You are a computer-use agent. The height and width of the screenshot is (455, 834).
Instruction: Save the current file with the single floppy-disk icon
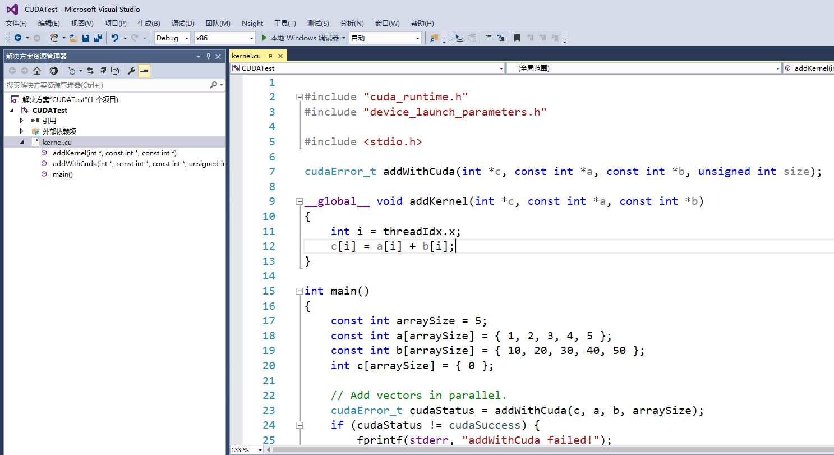(86, 38)
